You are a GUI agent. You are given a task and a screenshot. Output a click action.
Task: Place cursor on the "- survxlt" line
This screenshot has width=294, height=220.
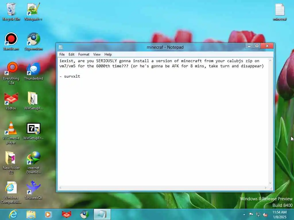[x=70, y=76]
